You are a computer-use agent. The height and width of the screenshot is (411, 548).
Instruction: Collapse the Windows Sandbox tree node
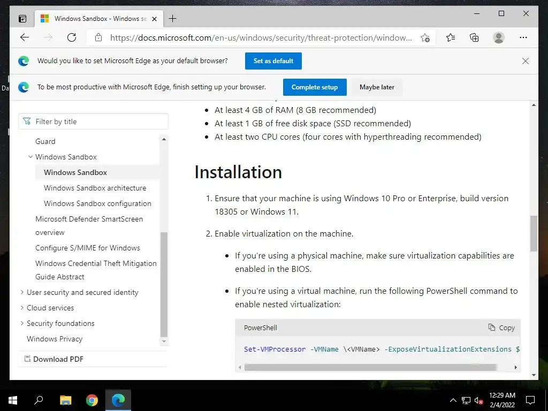coord(31,157)
